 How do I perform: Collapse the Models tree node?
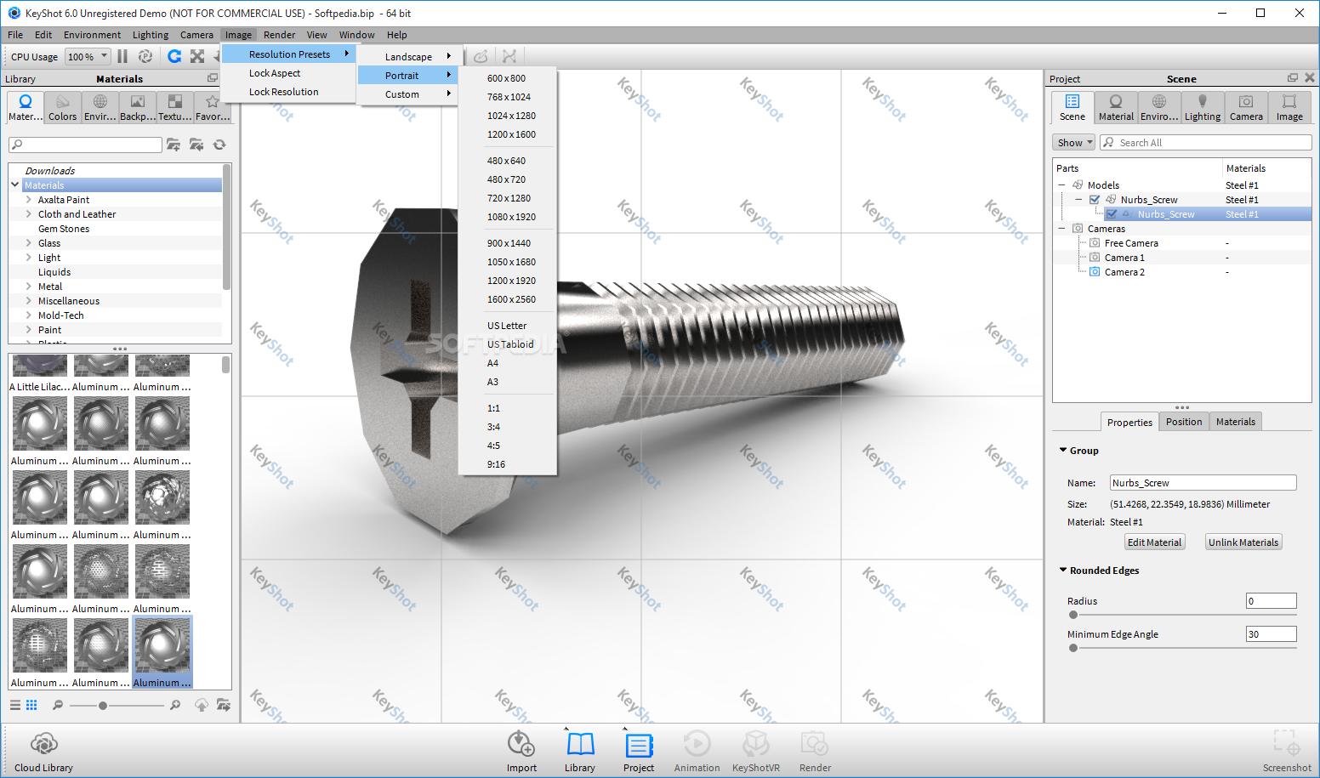pos(1061,185)
